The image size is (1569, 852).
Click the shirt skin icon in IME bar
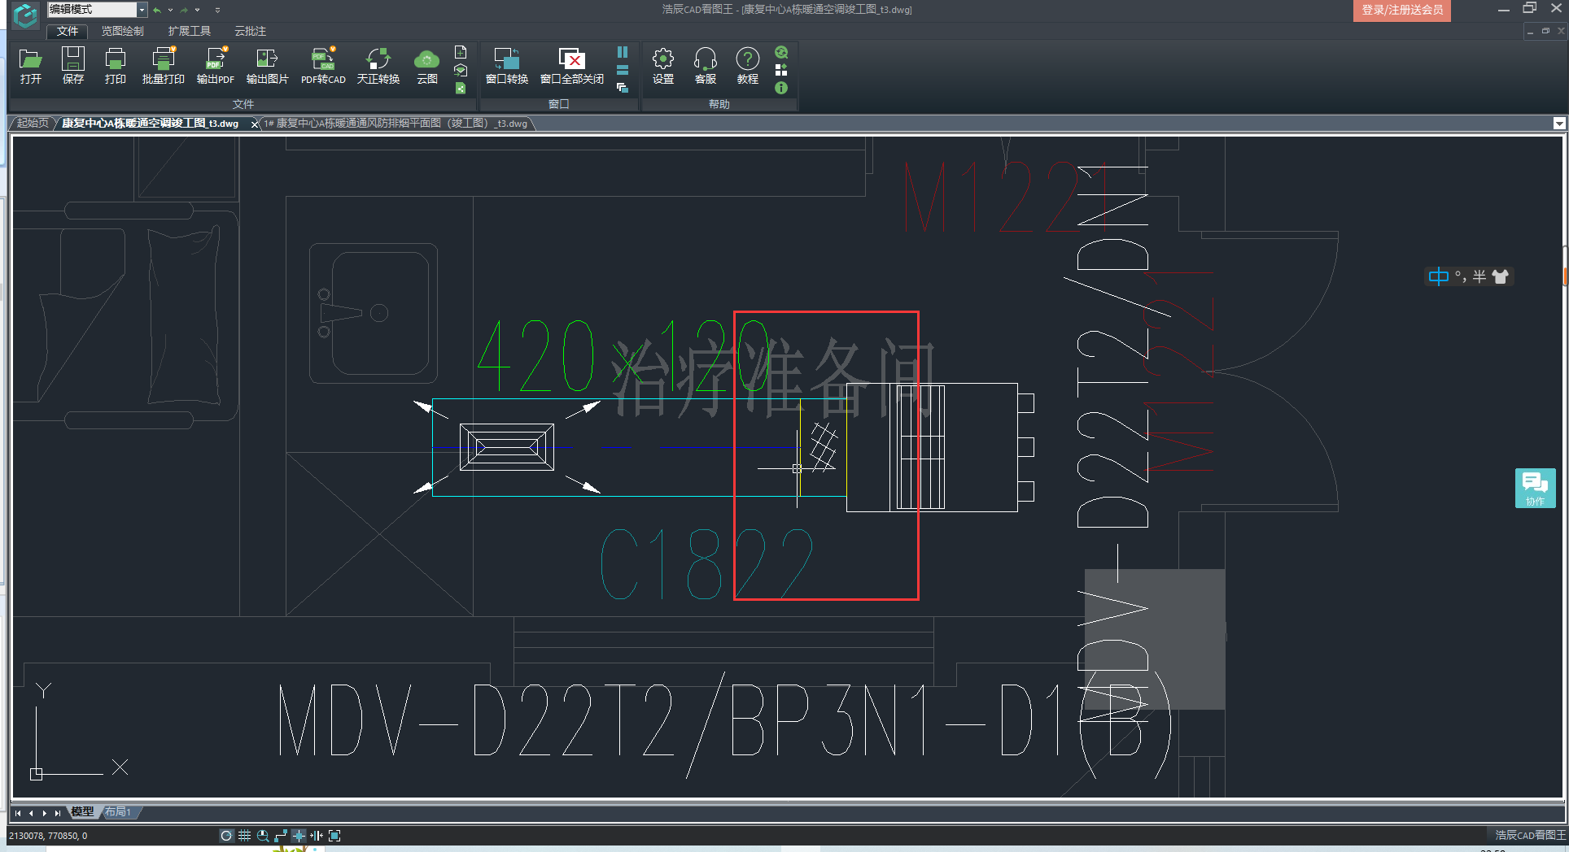pyautogui.click(x=1501, y=276)
